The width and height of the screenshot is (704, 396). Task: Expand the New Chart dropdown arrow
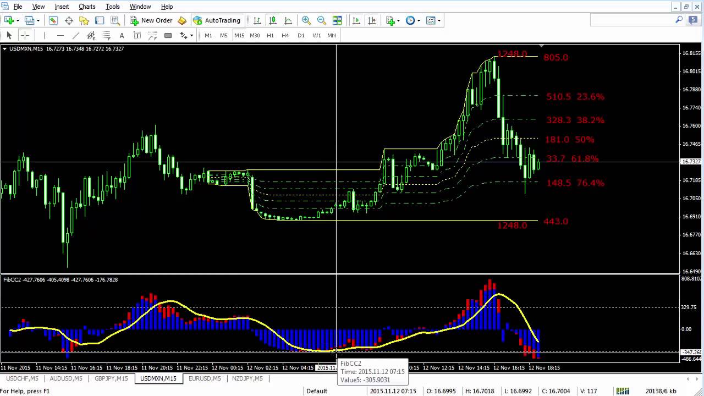tap(18, 20)
